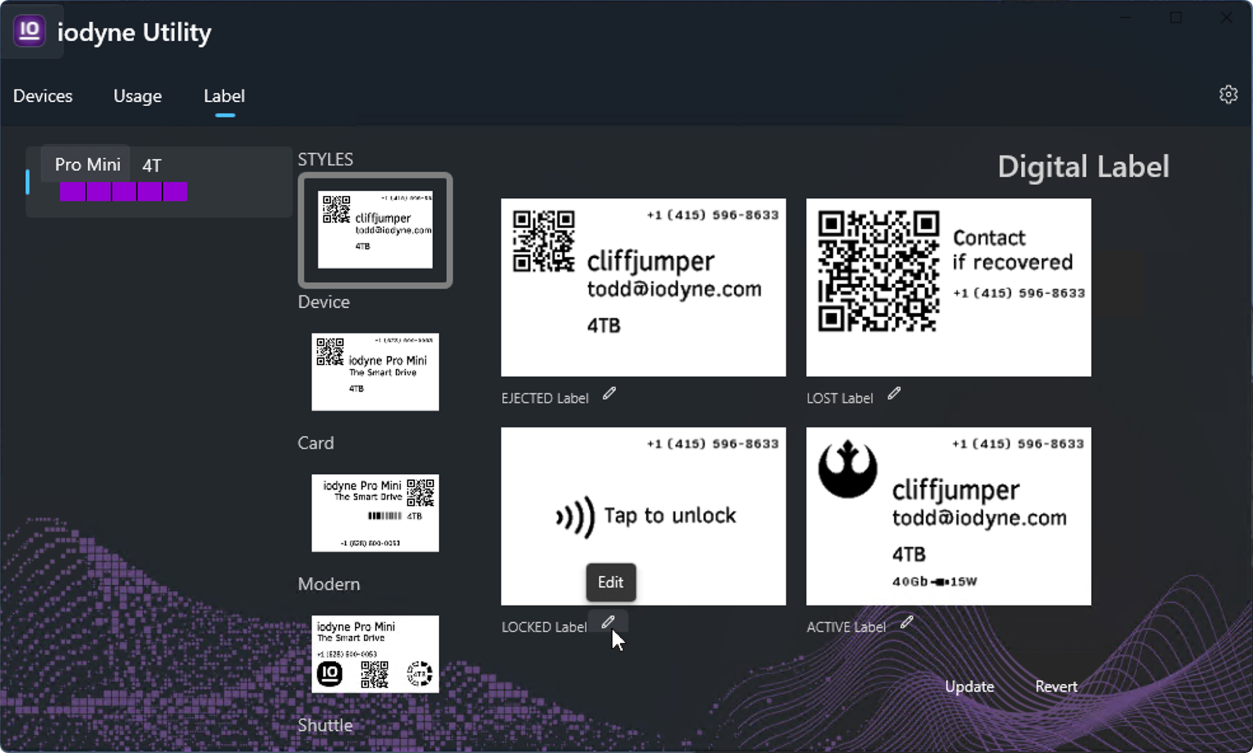1253x753 pixels.
Task: Switch to the Usage tab
Action: point(137,96)
